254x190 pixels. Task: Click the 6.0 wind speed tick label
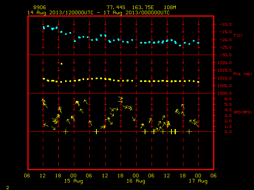point(228,99)
